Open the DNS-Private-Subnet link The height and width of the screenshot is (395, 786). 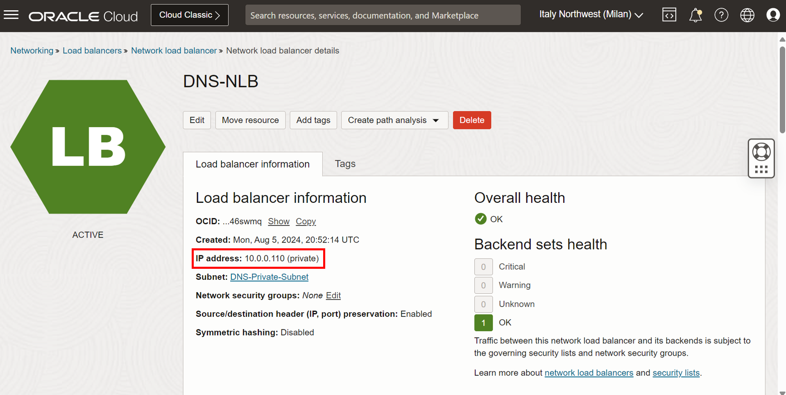click(269, 277)
